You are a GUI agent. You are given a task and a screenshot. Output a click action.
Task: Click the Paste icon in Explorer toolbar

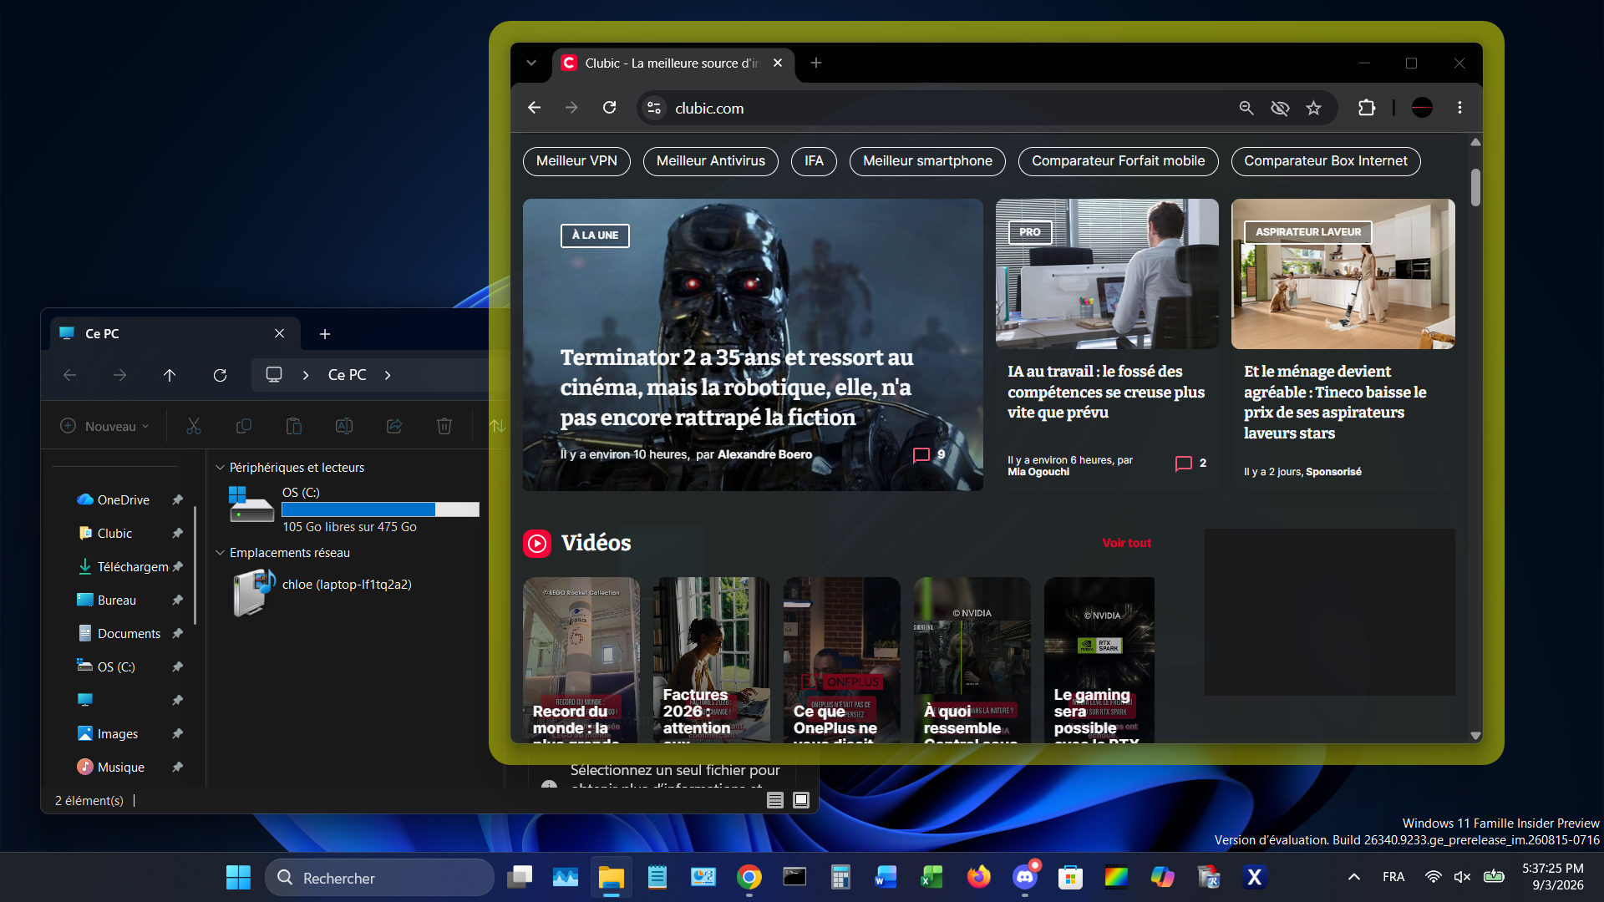294,426
